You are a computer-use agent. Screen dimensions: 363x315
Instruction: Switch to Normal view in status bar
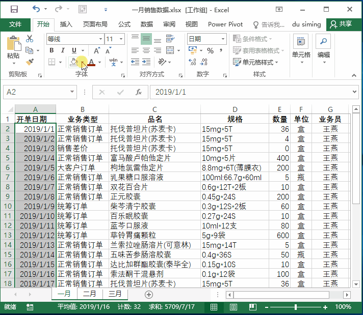[214, 307]
